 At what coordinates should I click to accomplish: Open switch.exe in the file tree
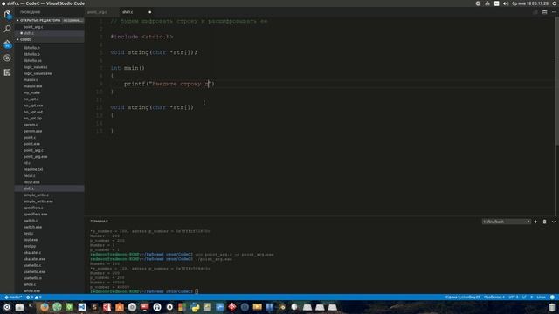33,227
